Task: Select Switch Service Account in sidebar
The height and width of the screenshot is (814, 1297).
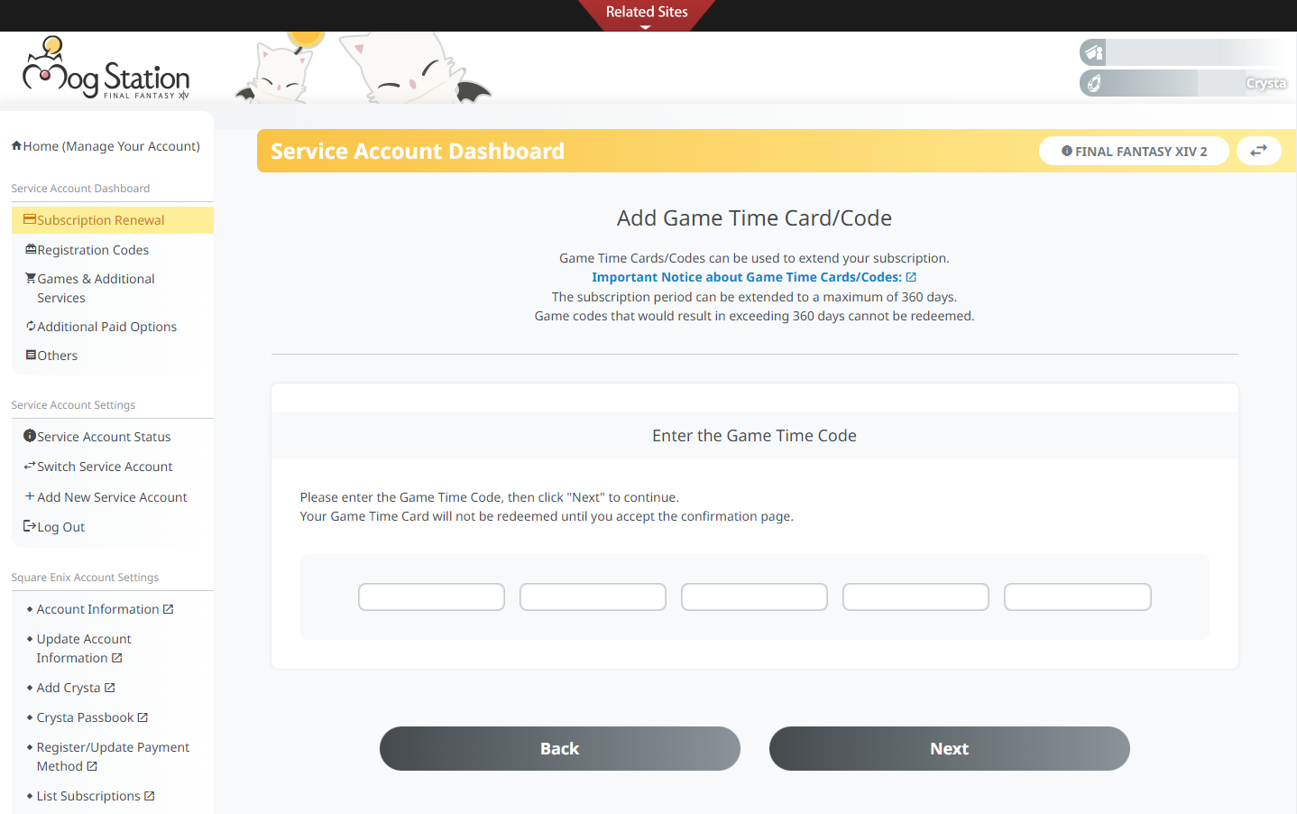Action: point(105,467)
